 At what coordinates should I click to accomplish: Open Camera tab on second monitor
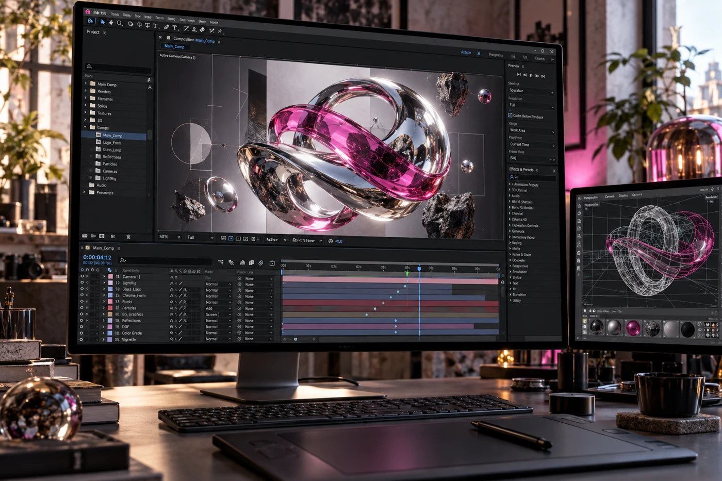point(610,196)
